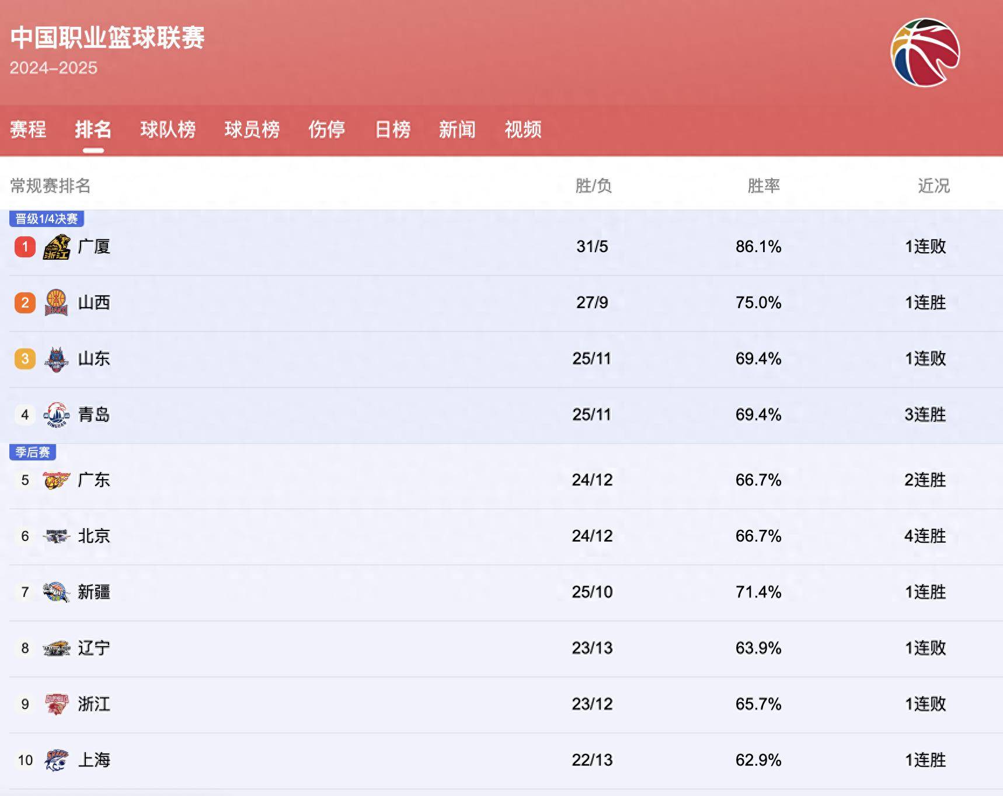Click the 辽宁 team logo

coord(57,648)
